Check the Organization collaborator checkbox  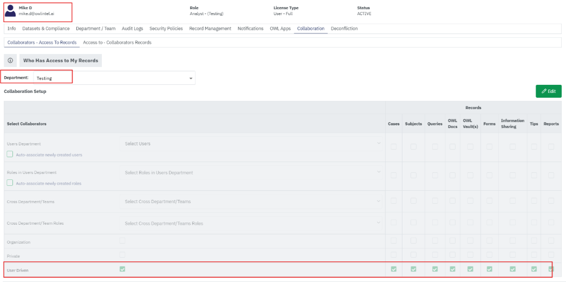tap(122, 241)
